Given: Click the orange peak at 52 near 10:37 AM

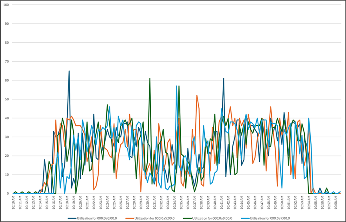Looking at the screenshot, I should (x=197, y=96).
